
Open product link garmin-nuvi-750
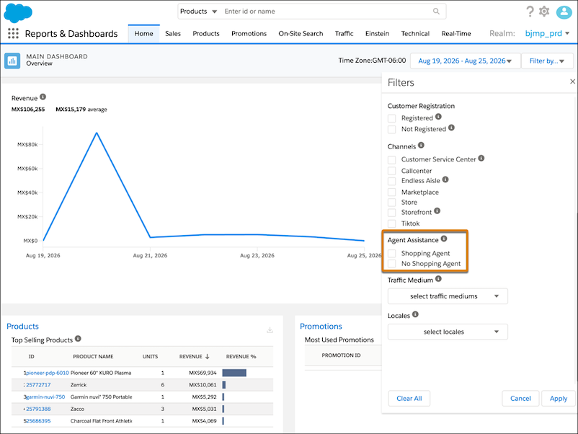45,397
